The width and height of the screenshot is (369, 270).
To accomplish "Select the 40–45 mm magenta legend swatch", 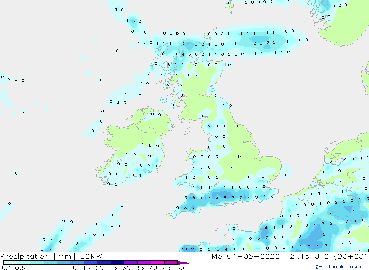I will [x=158, y=263].
